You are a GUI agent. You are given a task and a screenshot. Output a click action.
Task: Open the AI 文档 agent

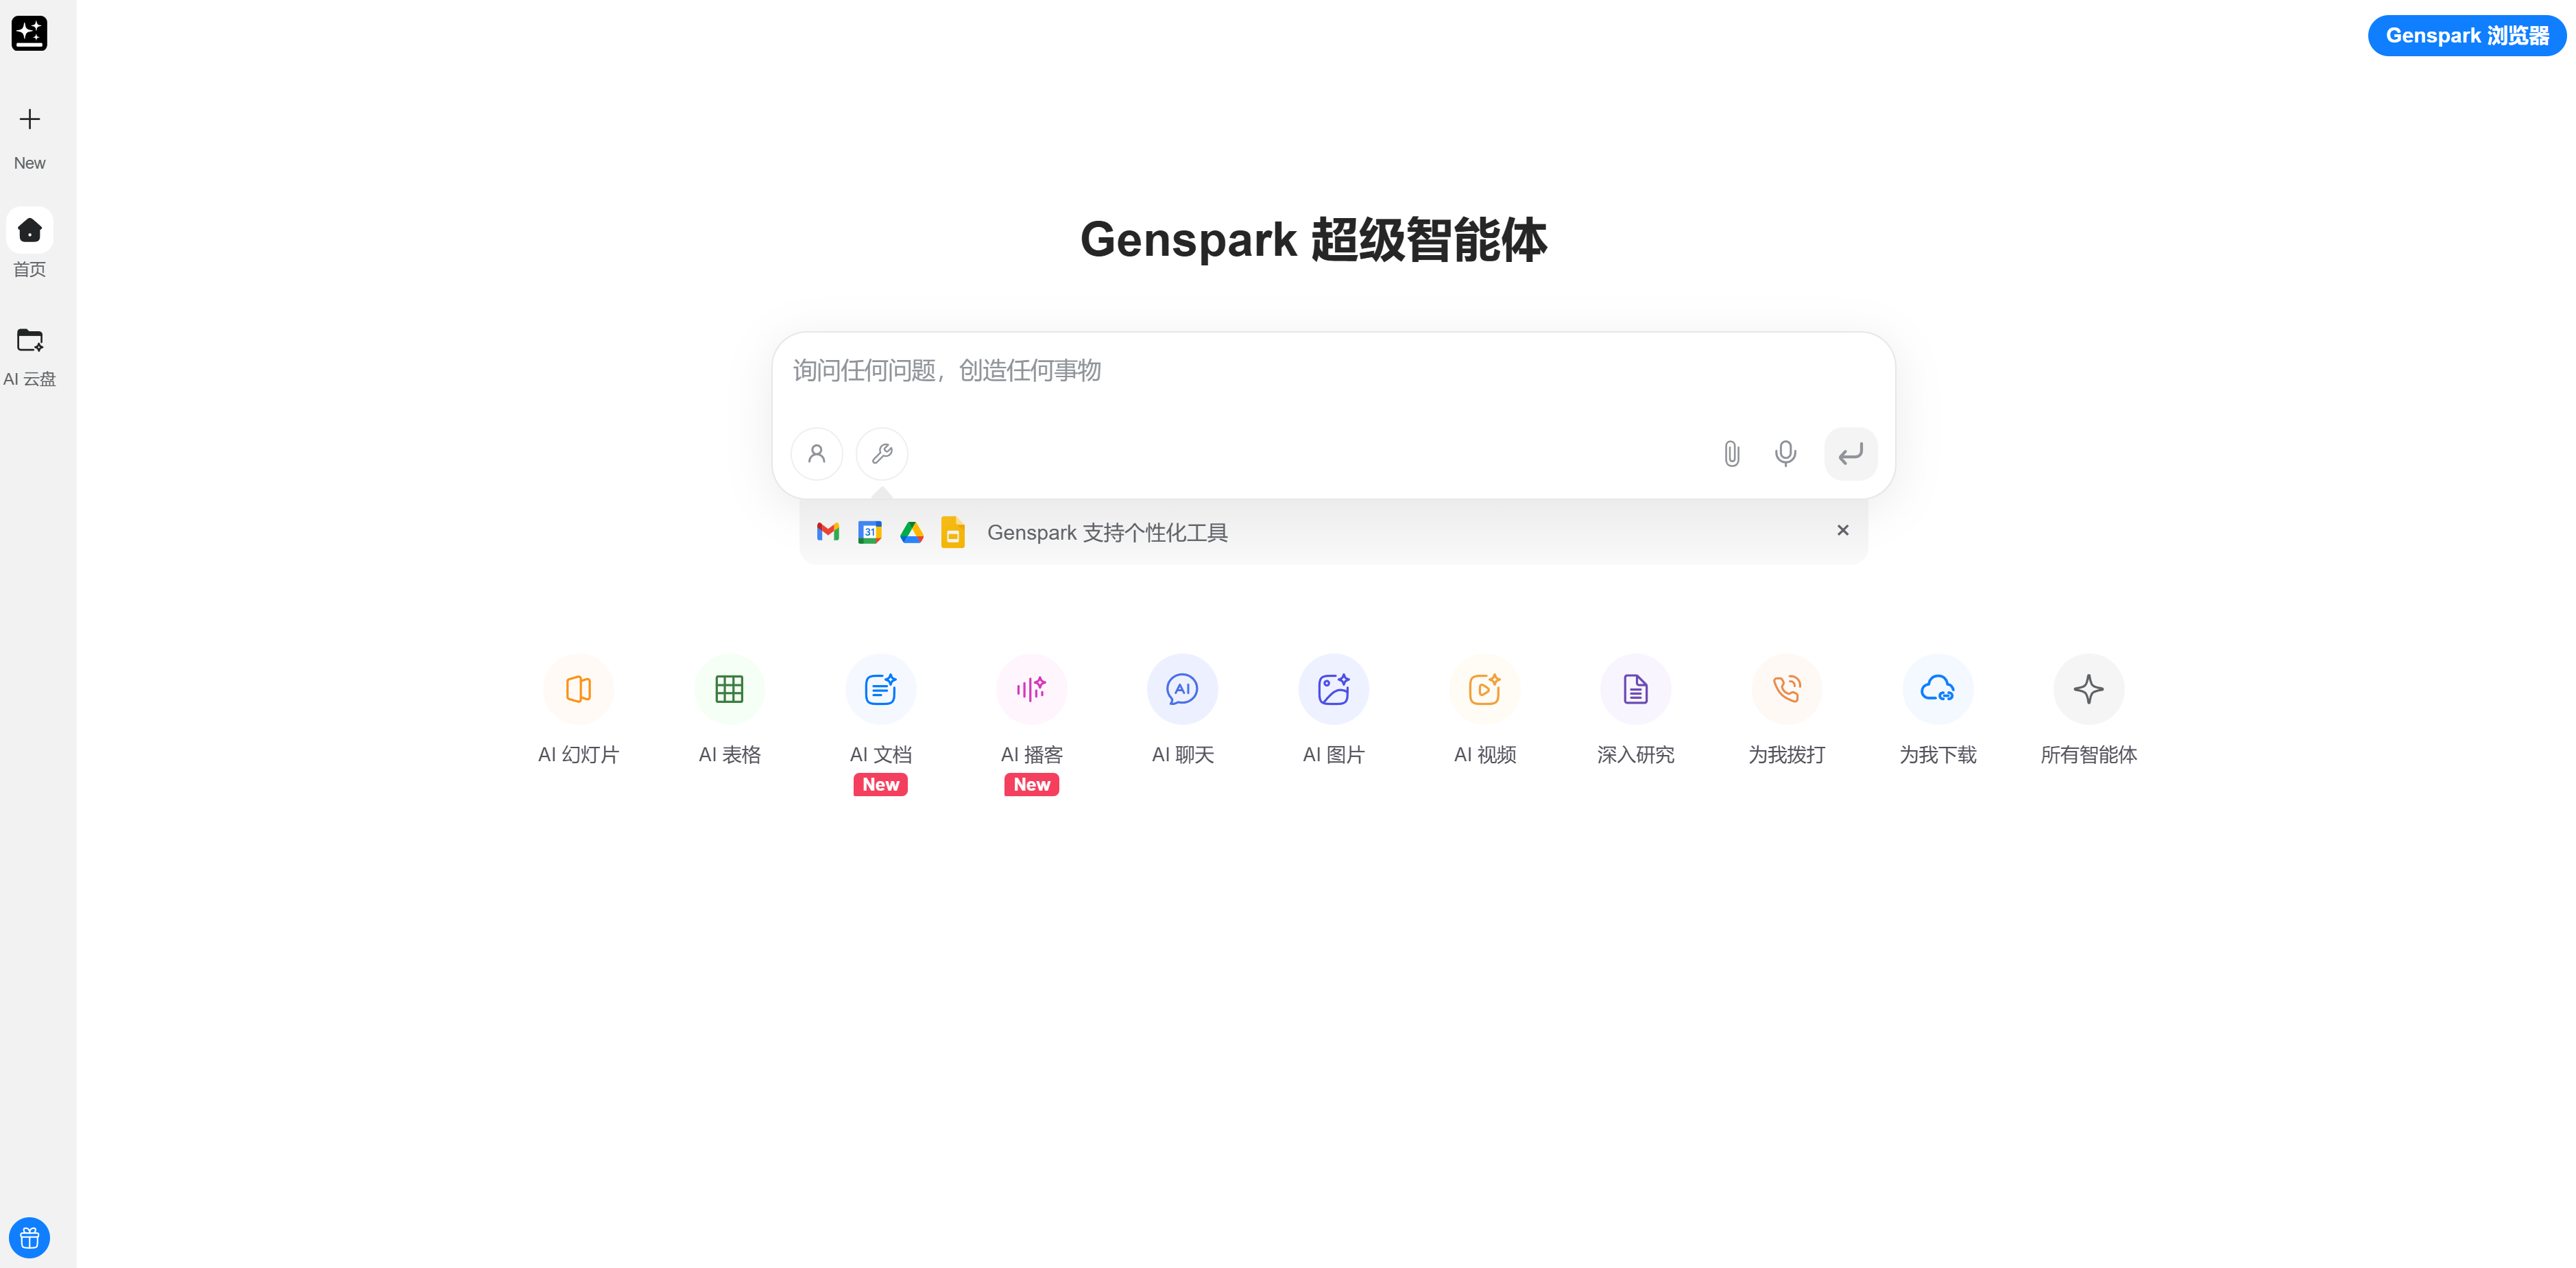(x=880, y=711)
